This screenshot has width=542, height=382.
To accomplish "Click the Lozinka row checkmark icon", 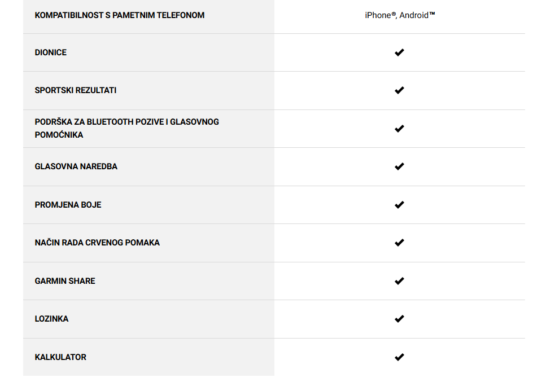I will coord(399,319).
